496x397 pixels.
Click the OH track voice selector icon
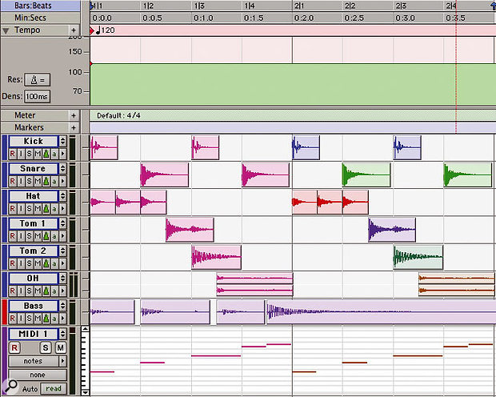[x=46, y=291]
